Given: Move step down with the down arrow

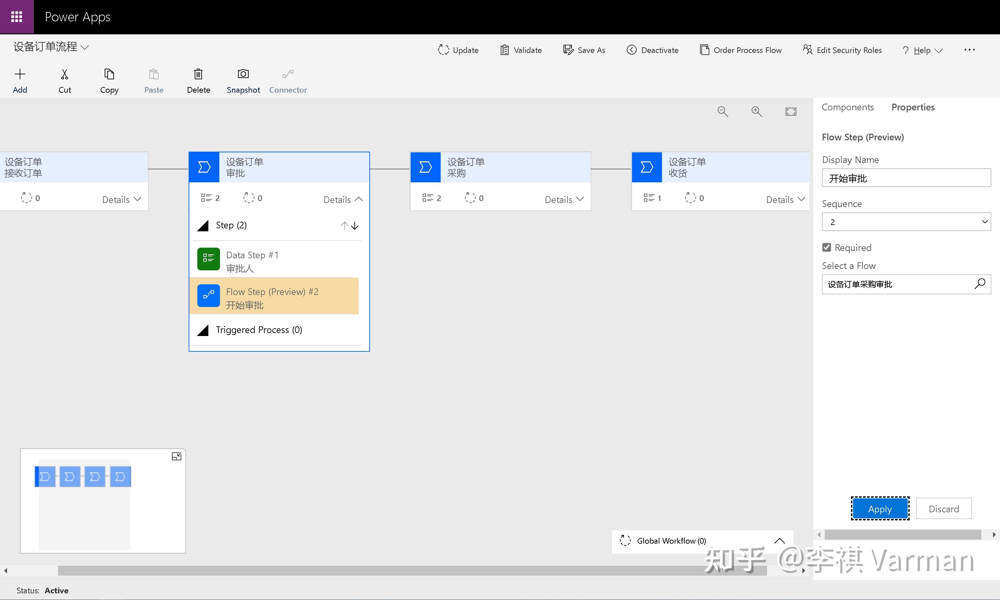Looking at the screenshot, I should [x=355, y=226].
